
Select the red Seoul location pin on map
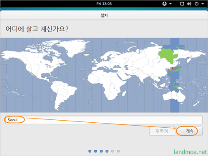171,68
